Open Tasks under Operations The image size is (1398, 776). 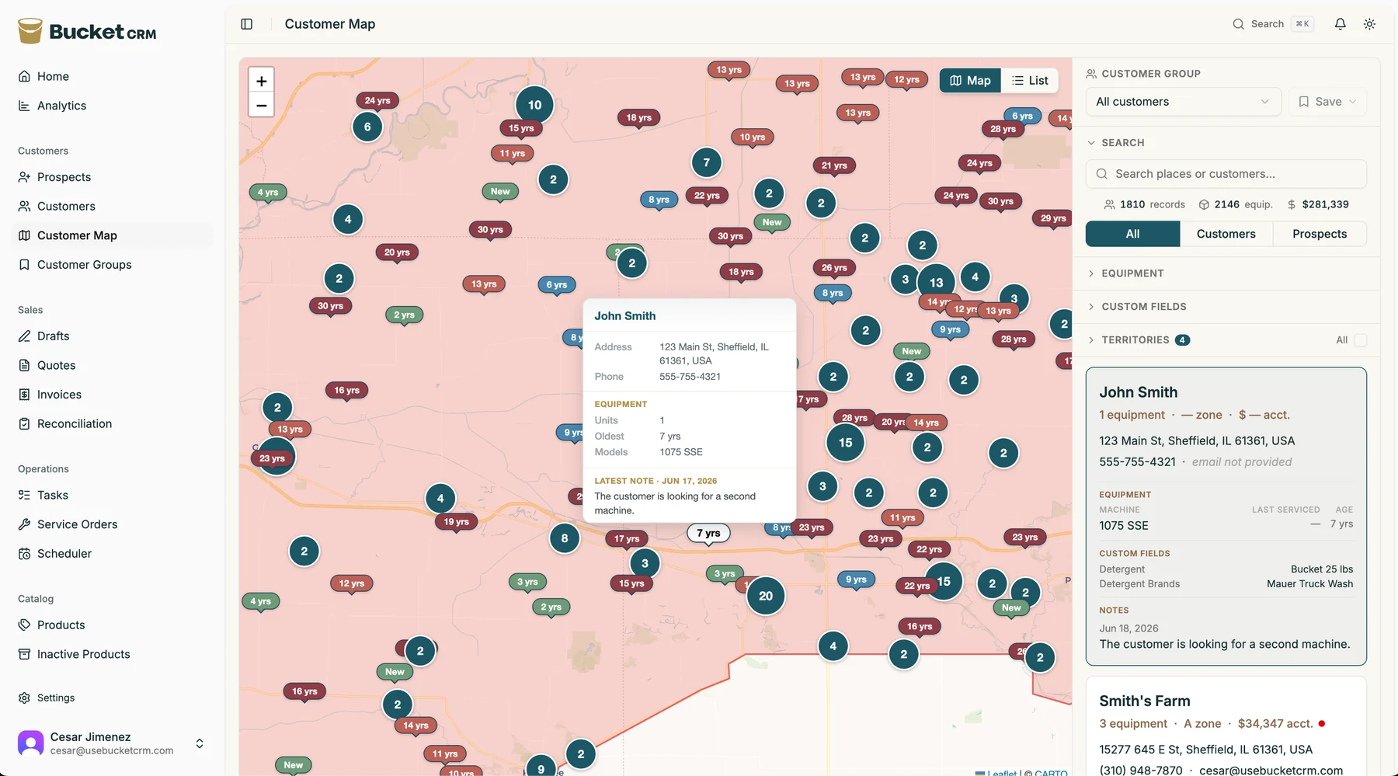tap(113, 496)
